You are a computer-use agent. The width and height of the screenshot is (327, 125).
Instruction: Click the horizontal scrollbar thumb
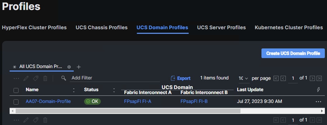tap(128, 111)
